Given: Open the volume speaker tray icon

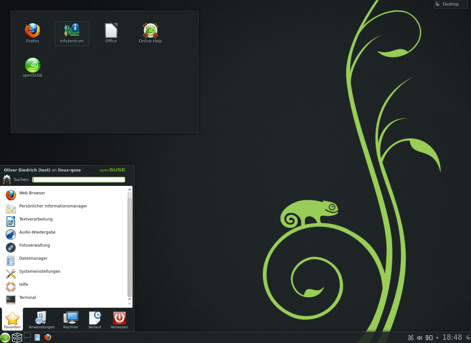Looking at the screenshot, I should [420, 338].
